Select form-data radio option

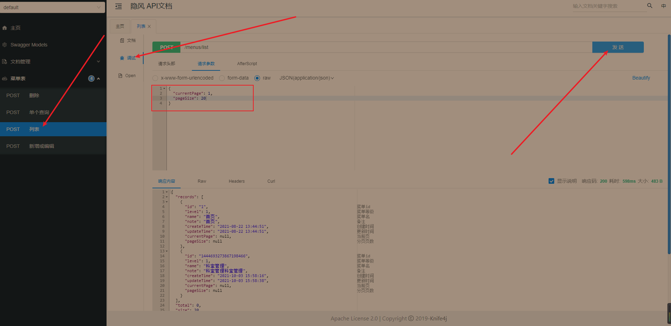tap(222, 78)
